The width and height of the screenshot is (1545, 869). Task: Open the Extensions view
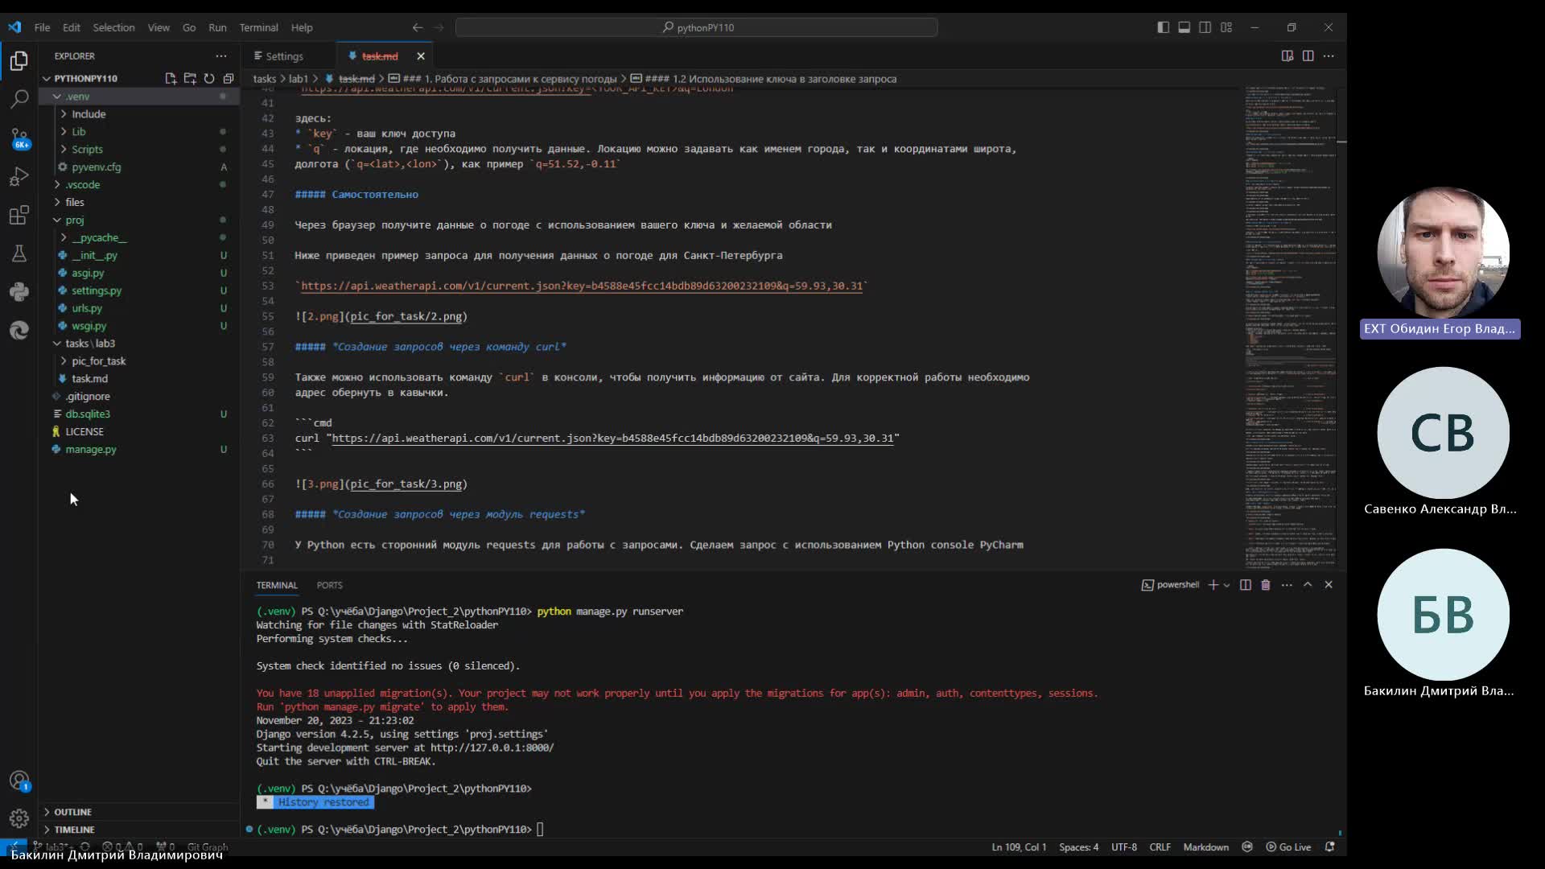coord(19,215)
